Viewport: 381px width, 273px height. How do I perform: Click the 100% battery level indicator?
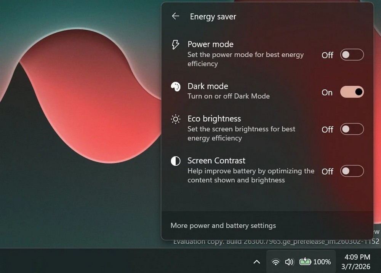(322, 262)
